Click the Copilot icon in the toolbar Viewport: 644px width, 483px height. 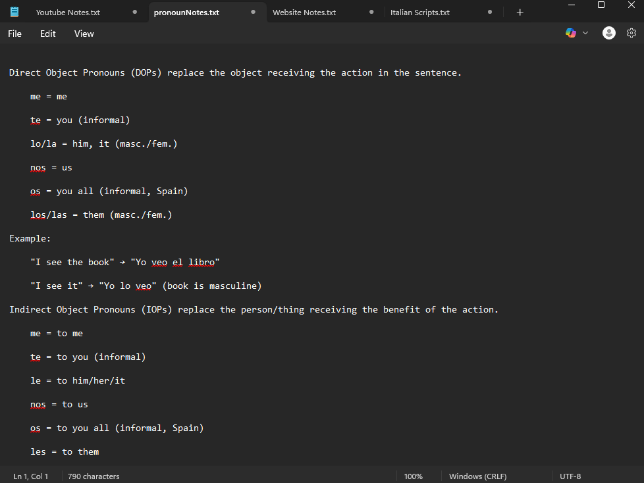(x=570, y=33)
